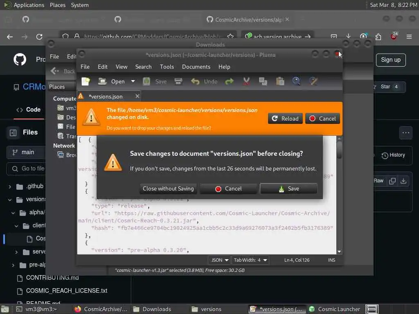Open the main branch selector
This screenshot has width=419, height=314.
click(26, 153)
